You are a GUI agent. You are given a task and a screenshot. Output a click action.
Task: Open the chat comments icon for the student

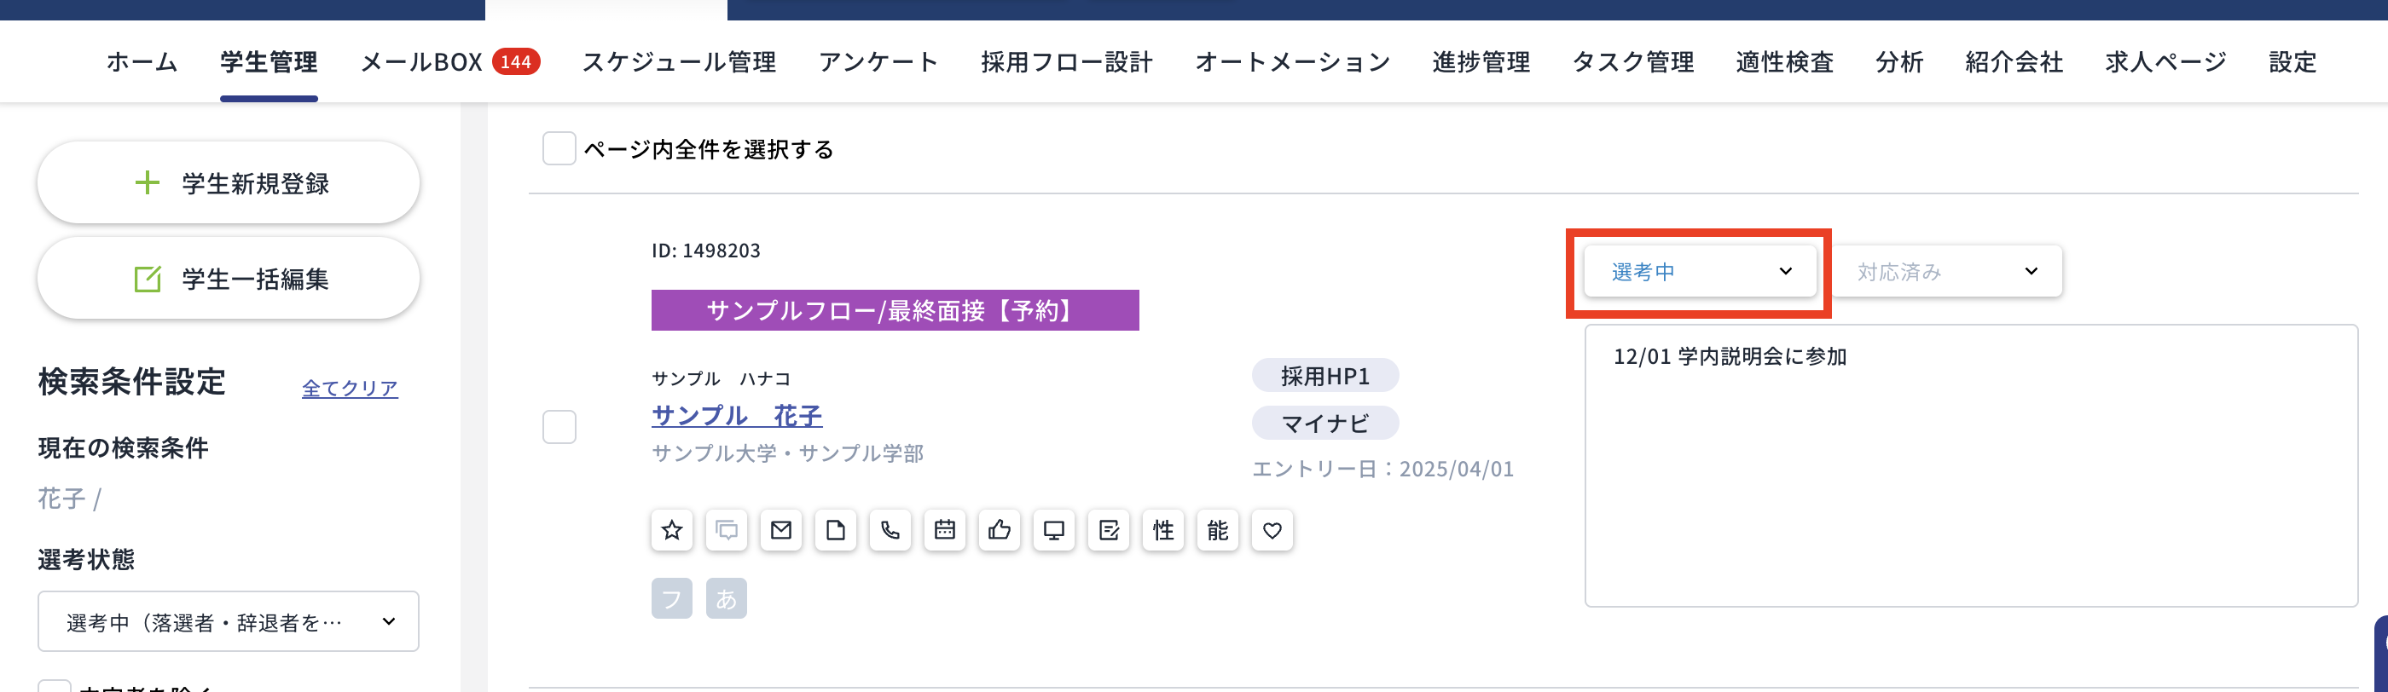click(726, 530)
